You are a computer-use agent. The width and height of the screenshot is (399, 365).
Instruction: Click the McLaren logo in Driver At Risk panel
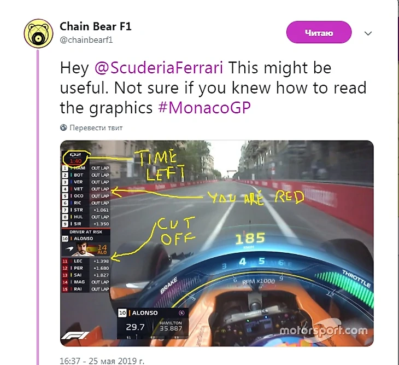pyautogui.click(x=70, y=248)
